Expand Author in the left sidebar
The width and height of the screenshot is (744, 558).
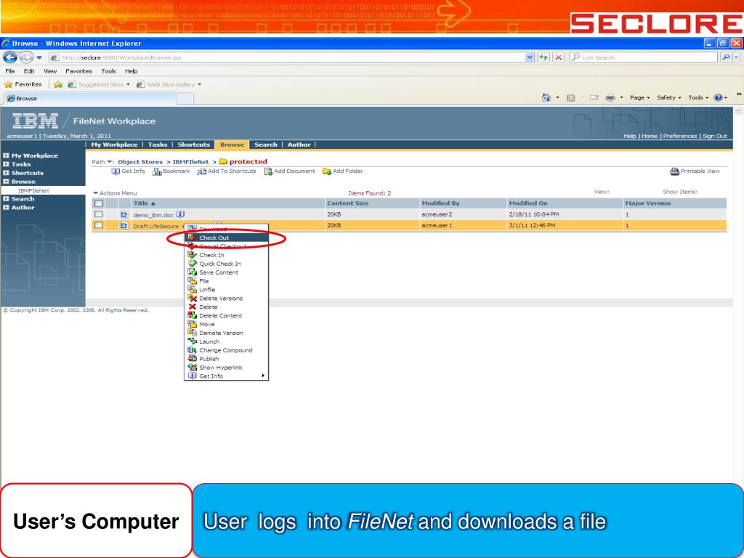click(x=6, y=207)
